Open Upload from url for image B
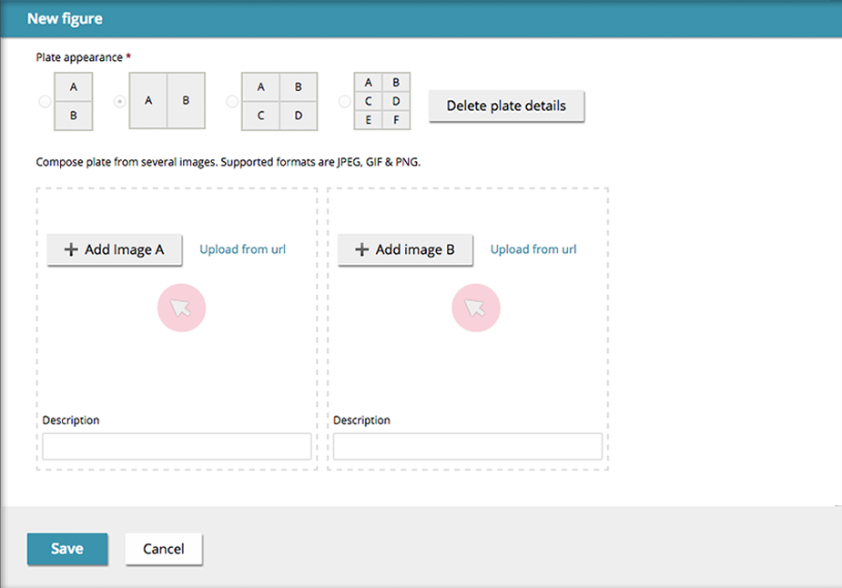This screenshot has width=842, height=588. pyautogui.click(x=533, y=249)
